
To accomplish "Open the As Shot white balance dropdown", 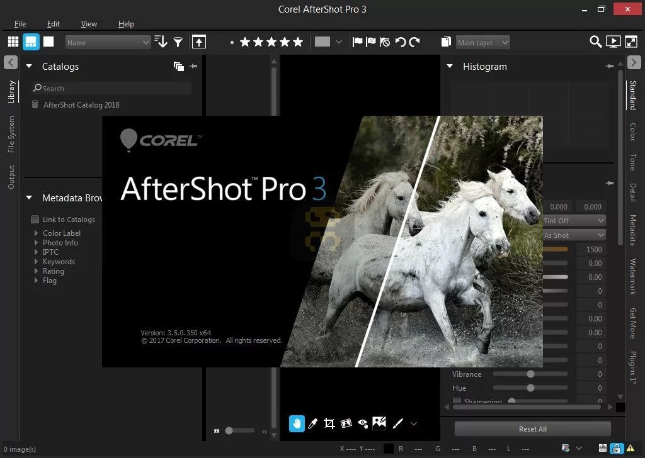I will [x=574, y=235].
